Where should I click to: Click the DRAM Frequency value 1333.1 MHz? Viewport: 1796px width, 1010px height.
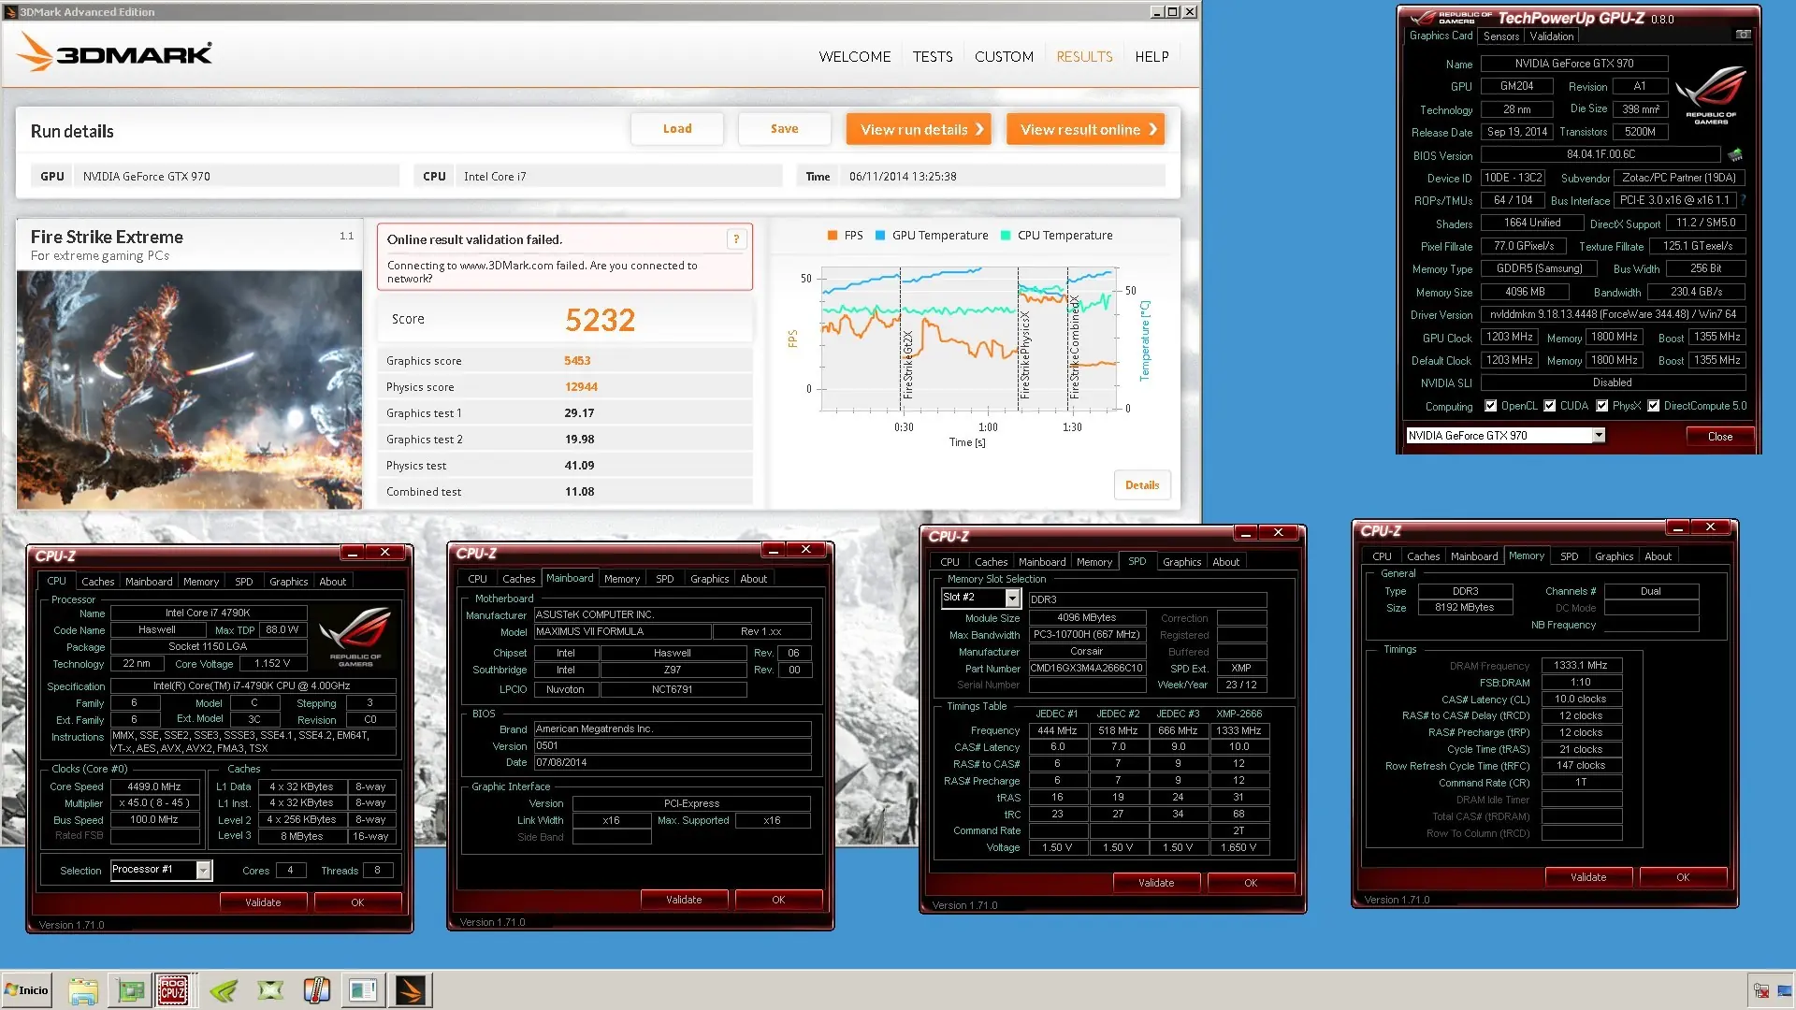point(1581,666)
